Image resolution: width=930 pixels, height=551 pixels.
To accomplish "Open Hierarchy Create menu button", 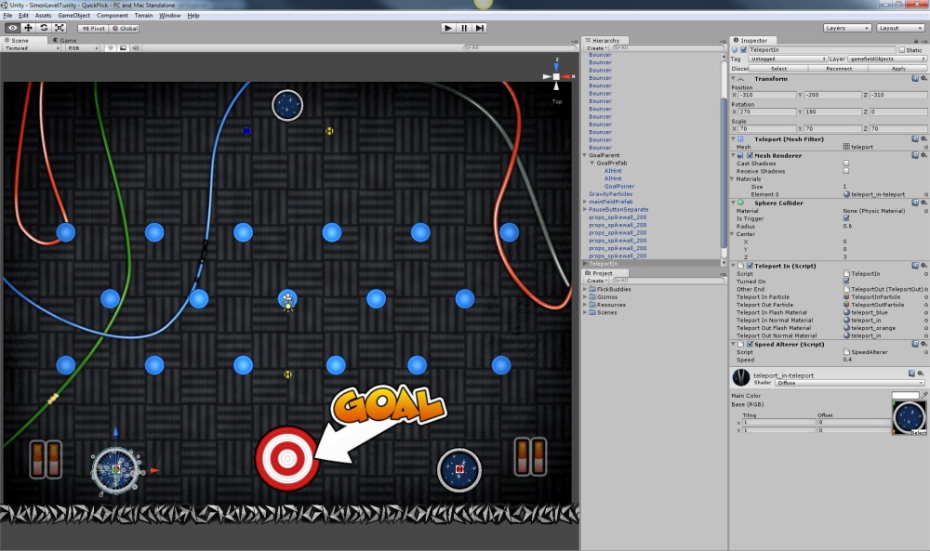I will (x=596, y=48).
